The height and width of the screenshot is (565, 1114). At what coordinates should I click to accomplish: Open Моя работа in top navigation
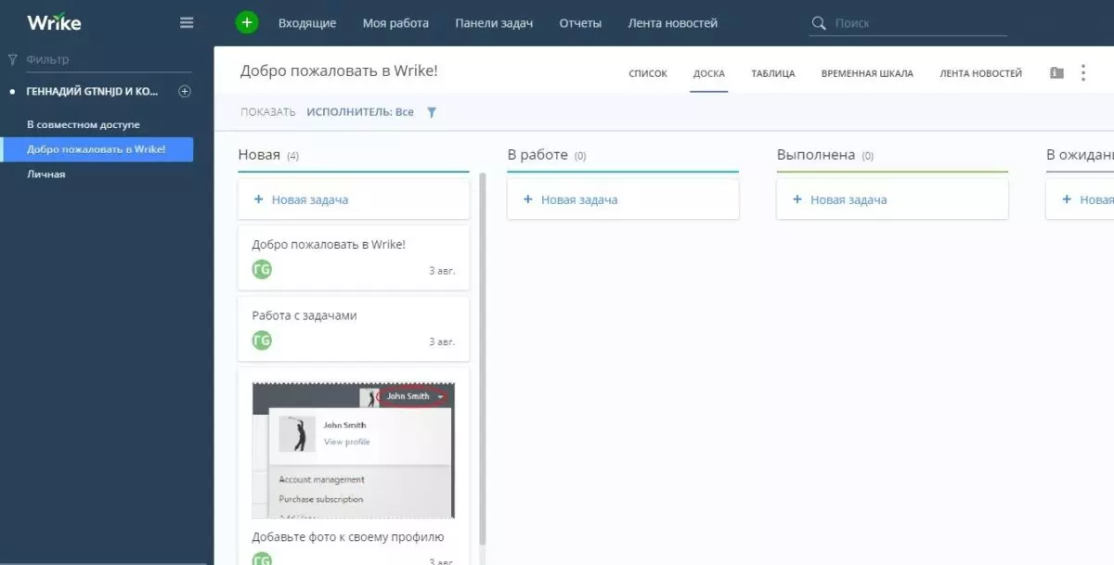tap(395, 23)
